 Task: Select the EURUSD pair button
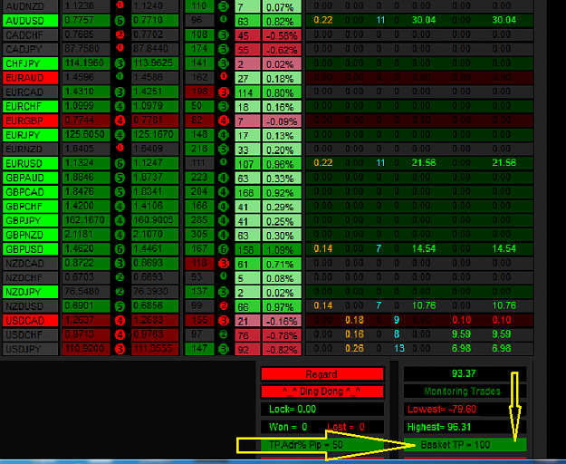point(30,163)
